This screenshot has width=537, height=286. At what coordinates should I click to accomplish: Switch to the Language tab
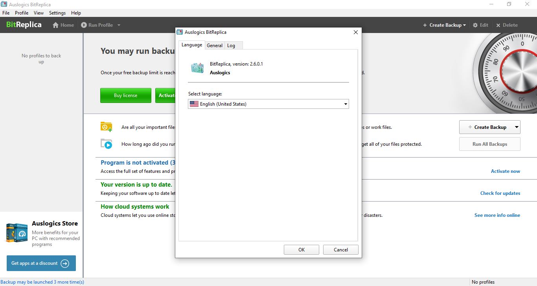[x=192, y=45]
